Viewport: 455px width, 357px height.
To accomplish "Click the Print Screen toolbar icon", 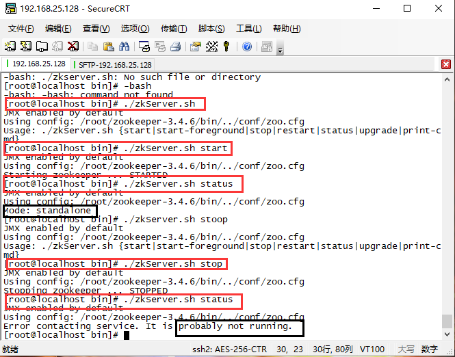I will pos(144,47).
